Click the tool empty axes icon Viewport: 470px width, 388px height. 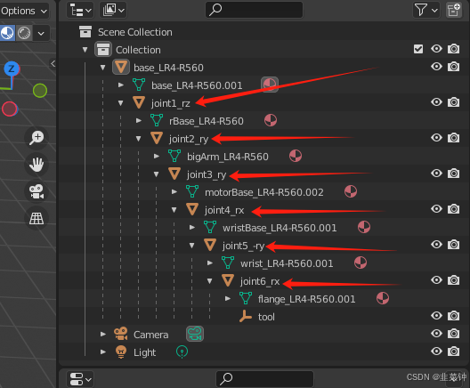246,317
